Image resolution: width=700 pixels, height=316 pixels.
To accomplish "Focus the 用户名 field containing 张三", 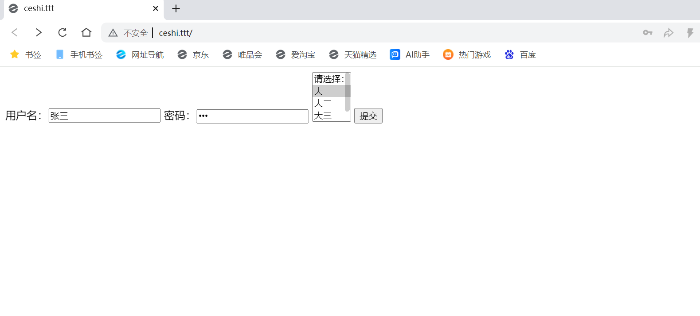I will (104, 116).
